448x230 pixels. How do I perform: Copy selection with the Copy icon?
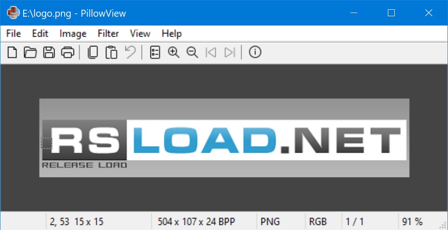point(93,52)
